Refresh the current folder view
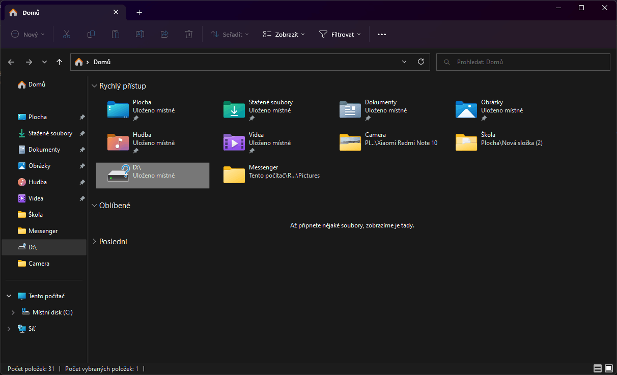 [421, 62]
